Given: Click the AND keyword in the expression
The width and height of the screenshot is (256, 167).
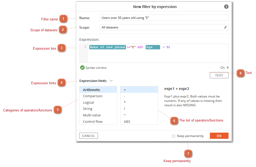Looking at the screenshot, I should [140, 47].
